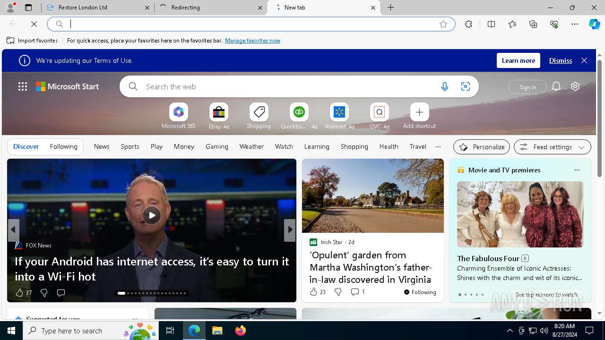
Task: Stop loading the page
Action: pyautogui.click(x=34, y=24)
